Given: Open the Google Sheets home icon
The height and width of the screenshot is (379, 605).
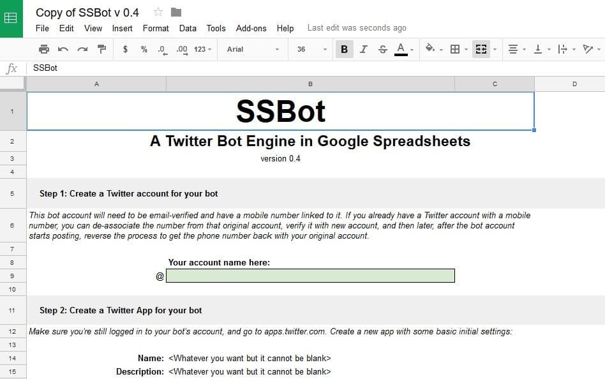Looking at the screenshot, I should click(x=11, y=19).
